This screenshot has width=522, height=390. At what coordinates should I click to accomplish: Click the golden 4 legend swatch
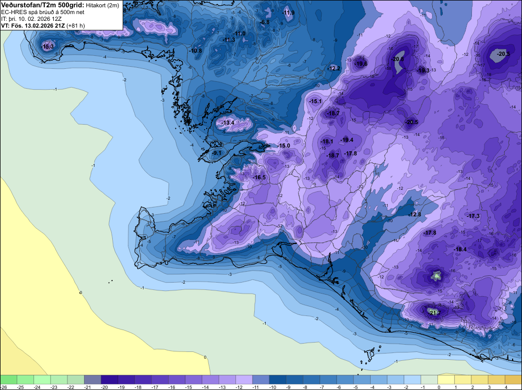pyautogui.click(x=513, y=380)
